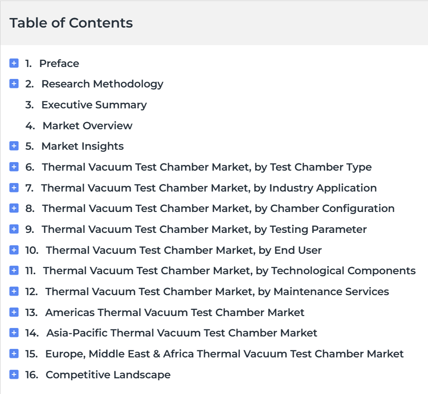Screen dimensions: 428x394
Task: Click plus icon beside Market Insights
Action: 14,146
